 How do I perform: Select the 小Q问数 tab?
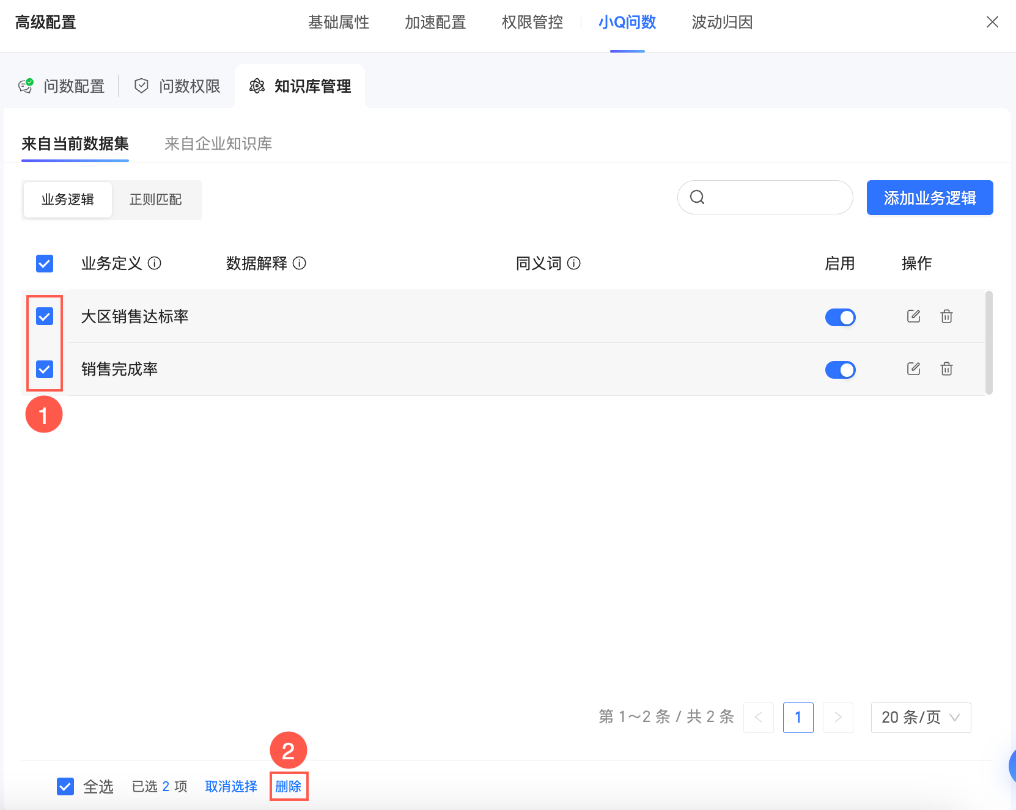tap(627, 23)
